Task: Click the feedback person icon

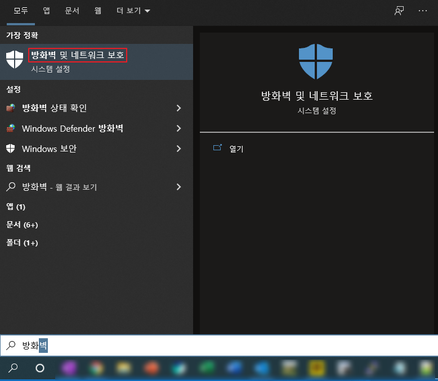Action: (399, 11)
